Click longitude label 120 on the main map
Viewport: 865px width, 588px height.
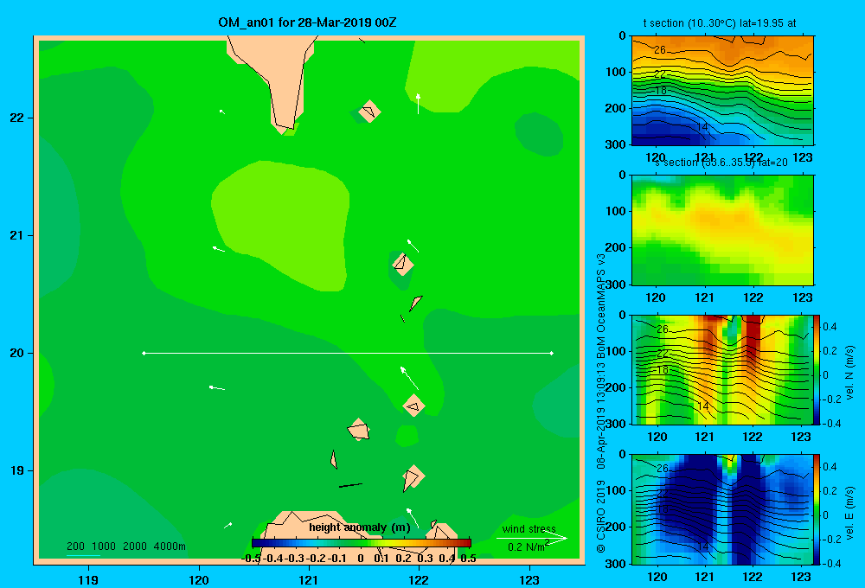199,579
